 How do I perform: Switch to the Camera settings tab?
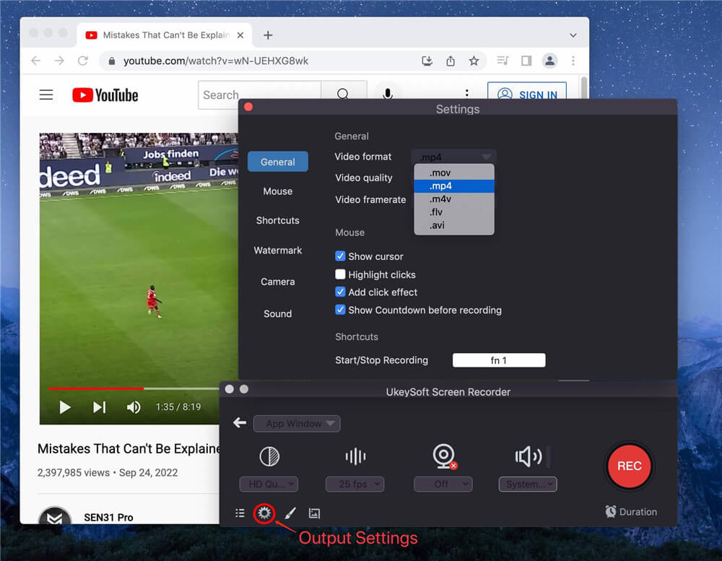coord(278,282)
